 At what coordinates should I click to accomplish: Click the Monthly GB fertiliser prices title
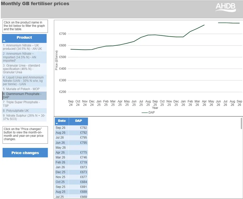35,4
